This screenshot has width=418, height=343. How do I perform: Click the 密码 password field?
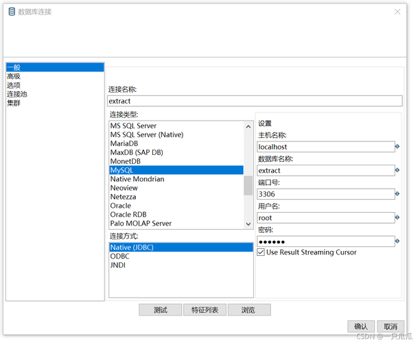(x=326, y=241)
